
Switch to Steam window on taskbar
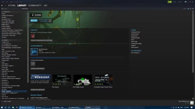pos(43,107)
